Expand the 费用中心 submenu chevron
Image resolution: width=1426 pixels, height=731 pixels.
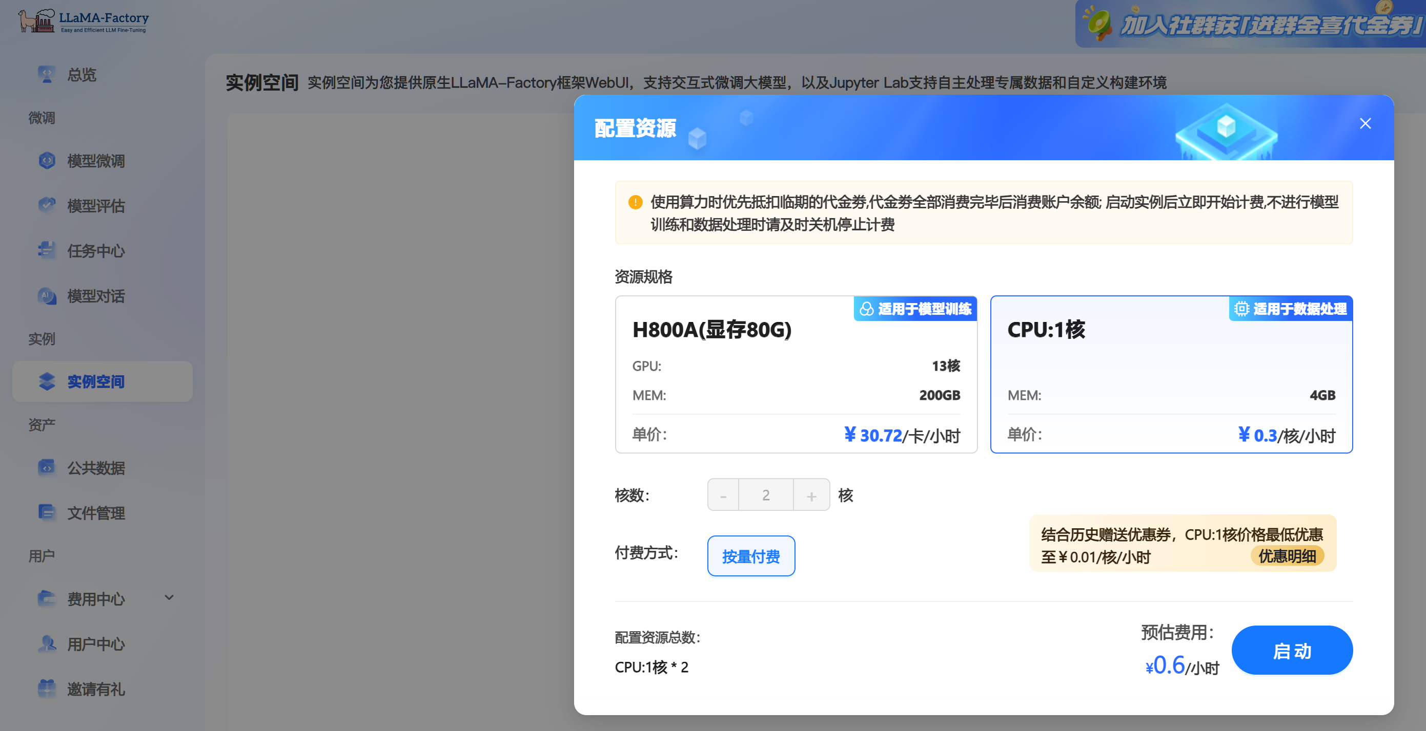click(169, 598)
